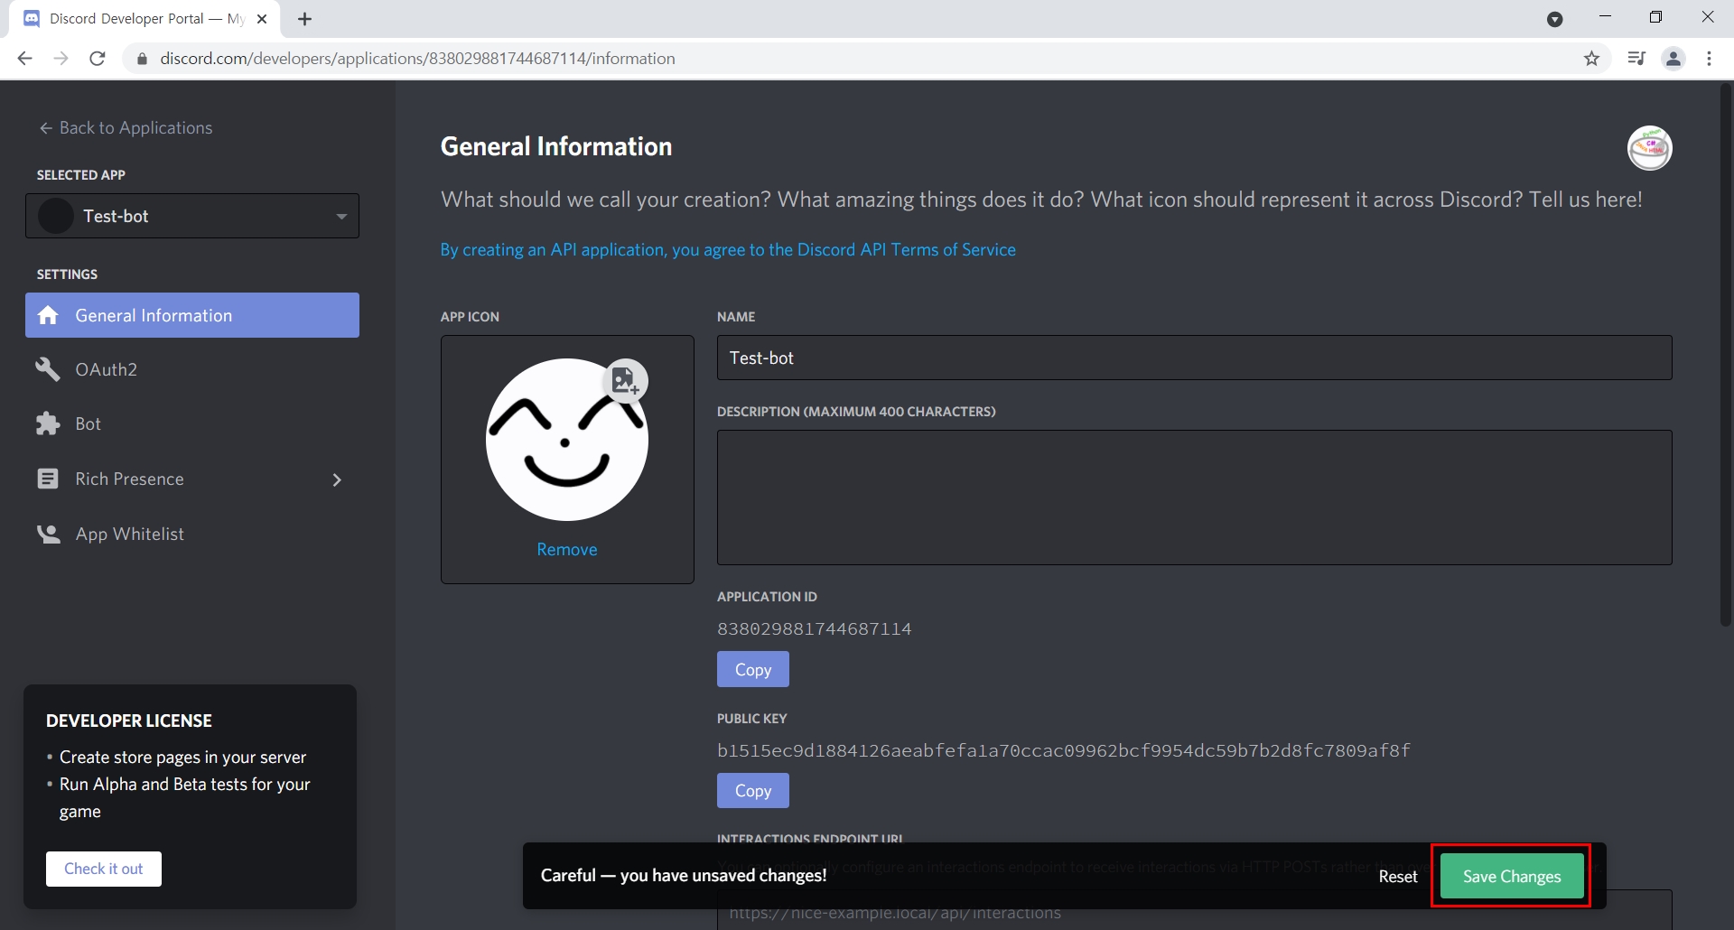1734x930 pixels.
Task: Click the user avatar at top right
Action: (1649, 148)
